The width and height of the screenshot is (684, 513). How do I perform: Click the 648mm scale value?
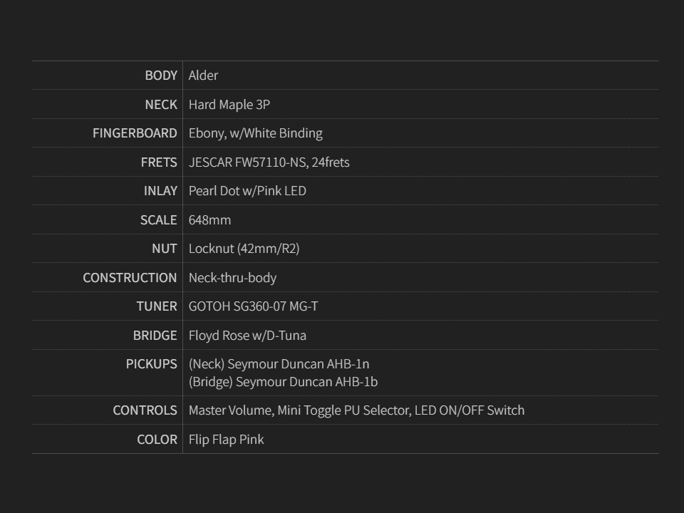point(209,220)
